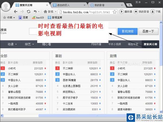Open the undo history dropdown arrow

coord(39,11)
